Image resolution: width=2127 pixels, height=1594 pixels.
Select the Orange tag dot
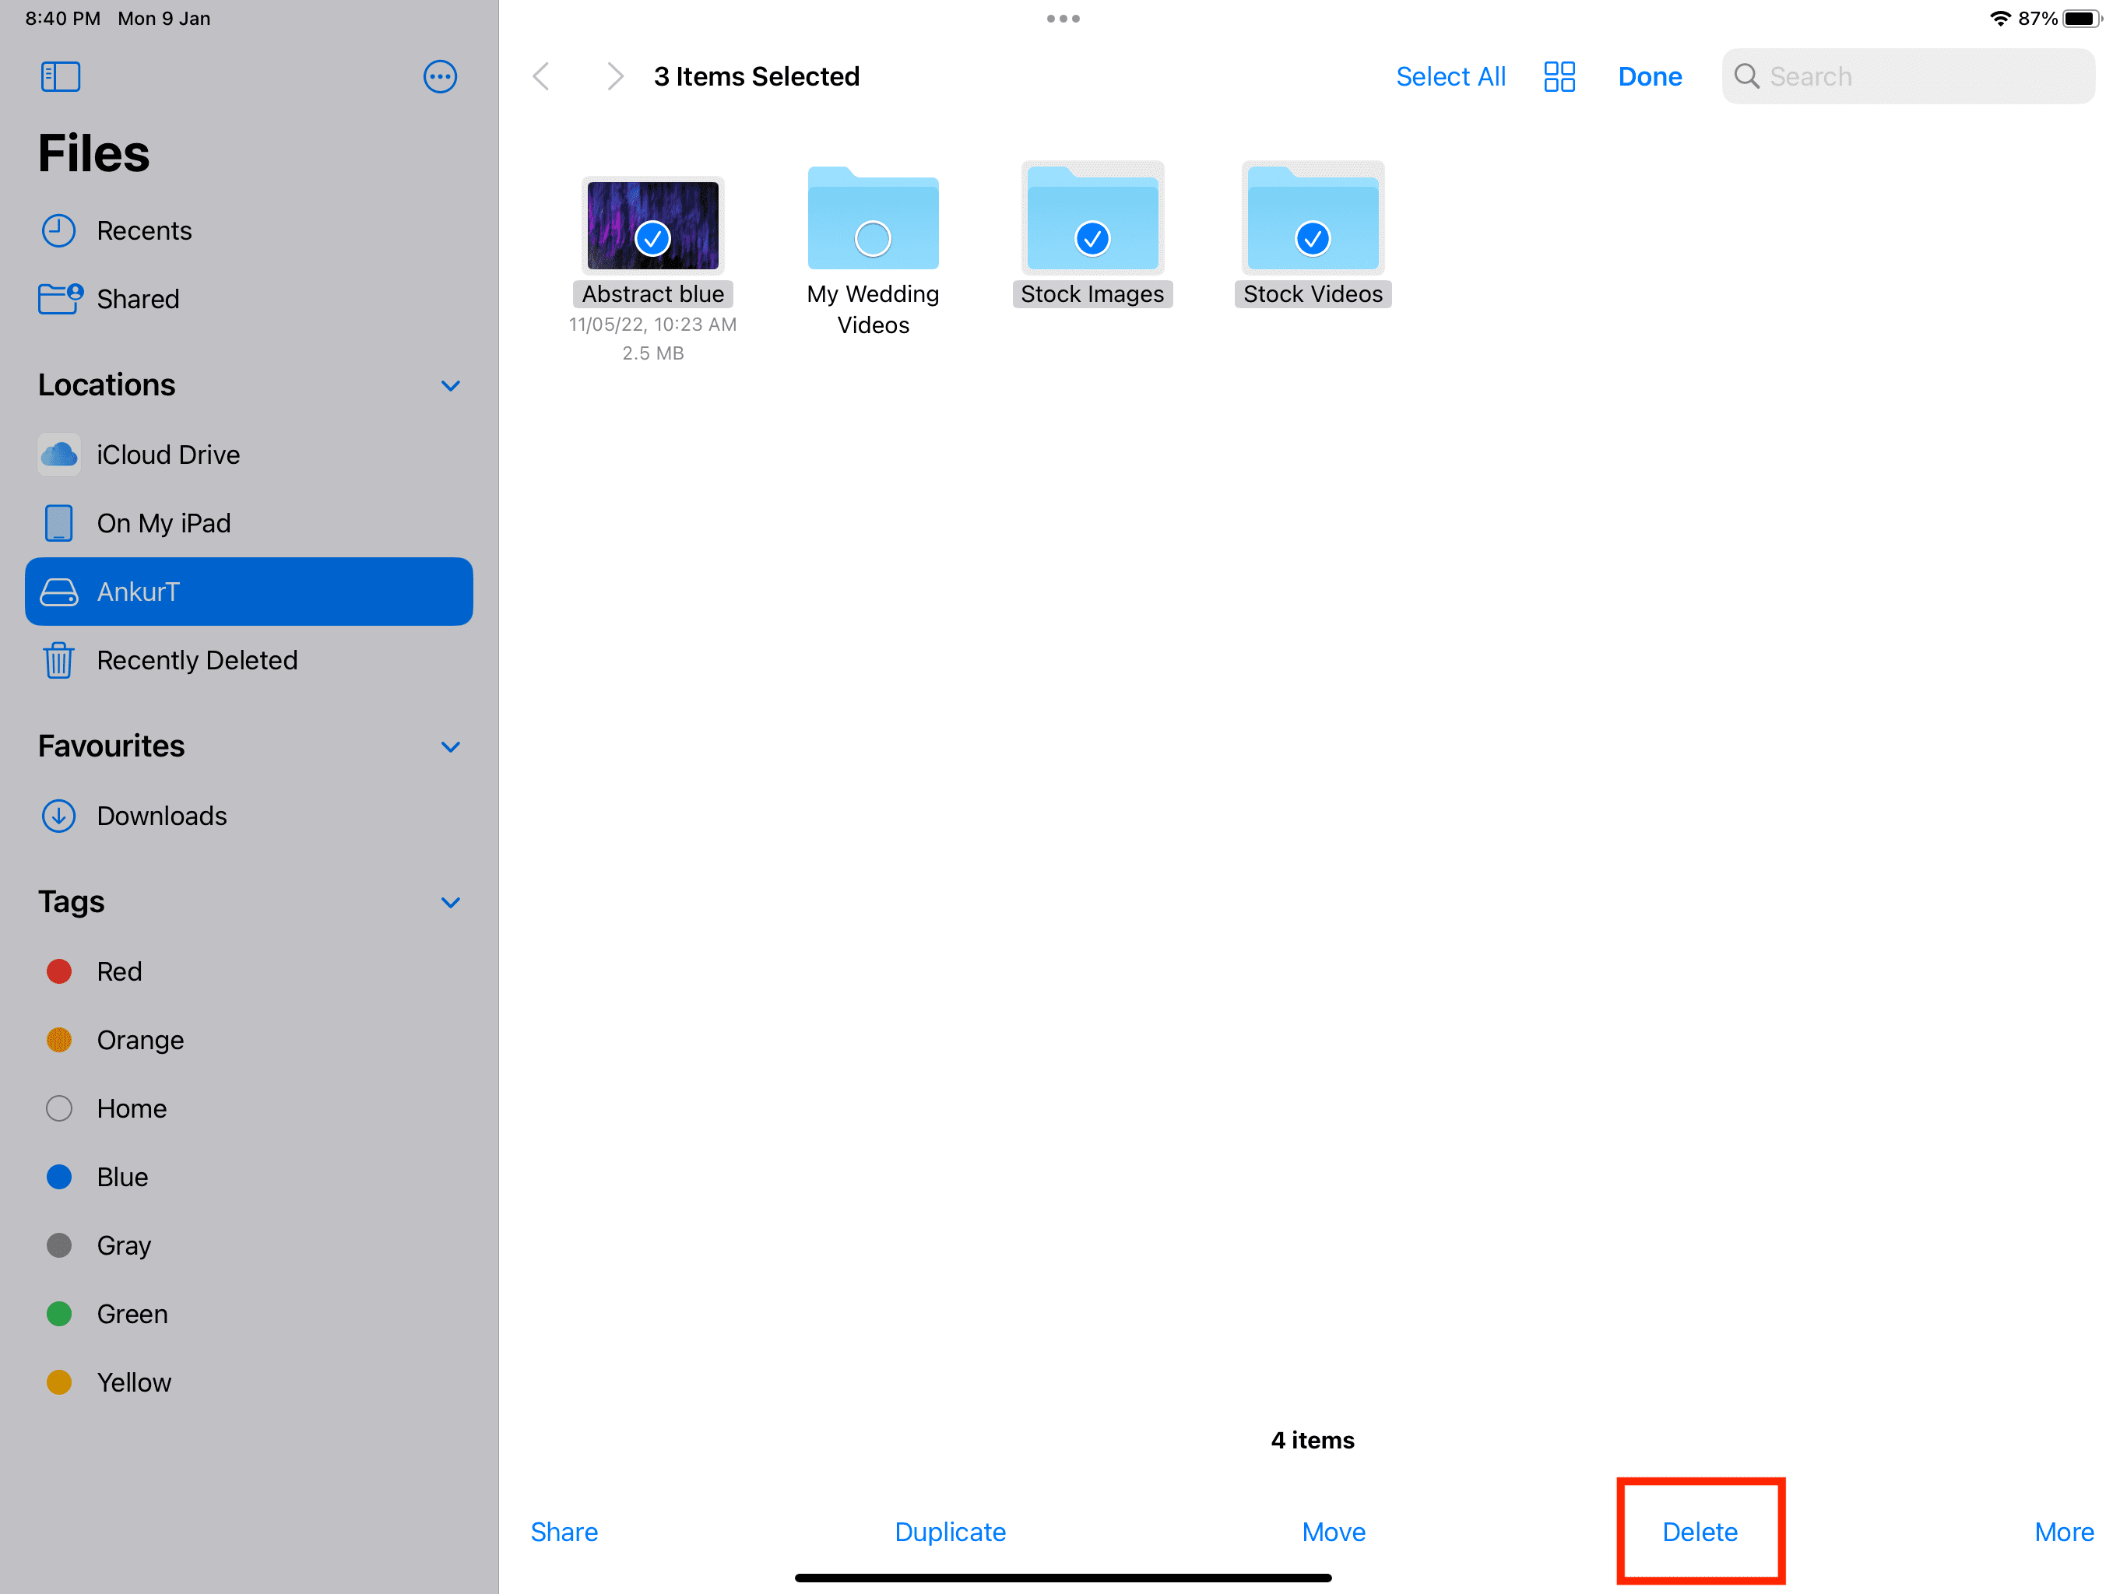point(58,1041)
